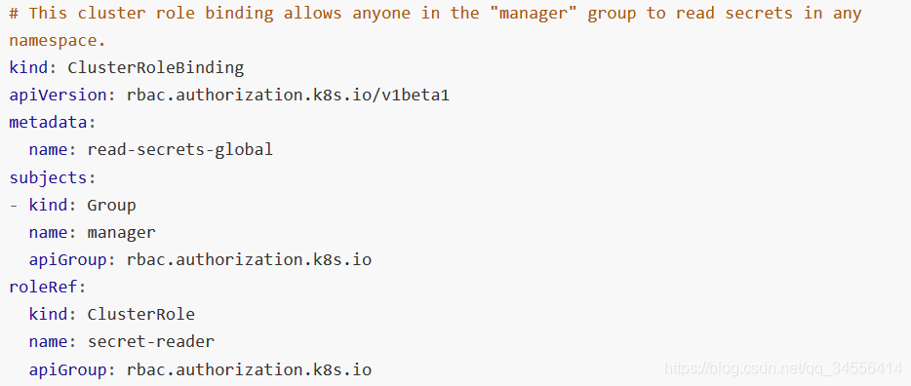Click the word "namespace." in the comment
Image resolution: width=911 pixels, height=386 pixels.
point(58,41)
